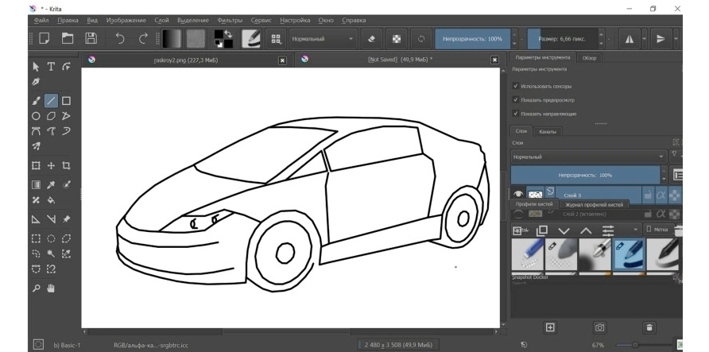Select the Zoom magnifier tool
This screenshot has height=352, width=709.
click(36, 289)
